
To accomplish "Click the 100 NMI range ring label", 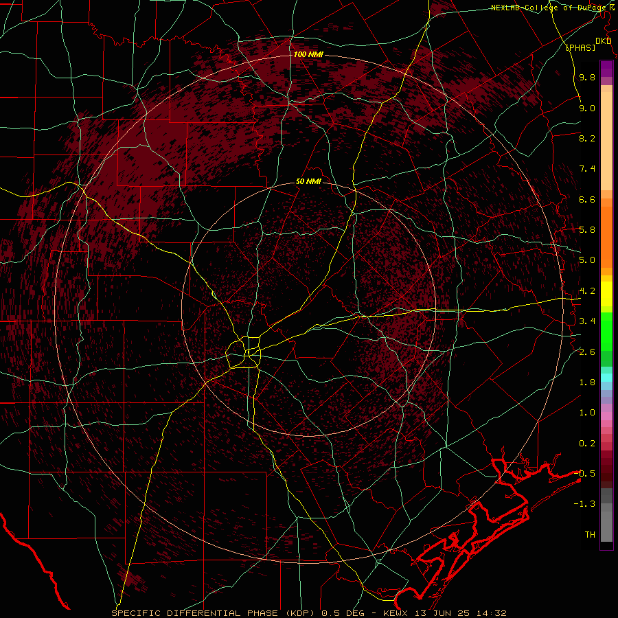I will 308,54.
